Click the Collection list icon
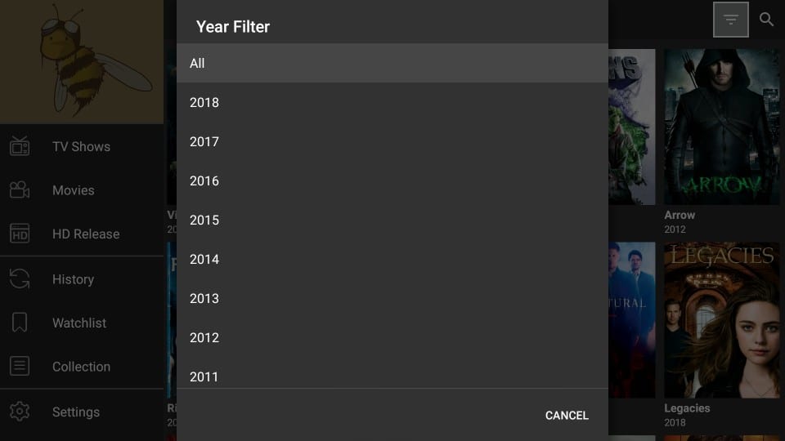Viewport: 785px width, 441px height. point(20,366)
